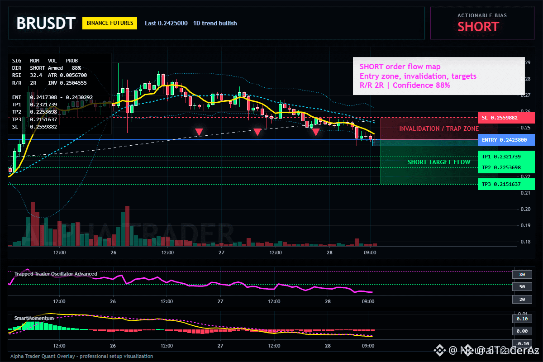Click SmartMomentum scale value 0.00
Screen dimensions: 543x362
[x=522, y=331]
